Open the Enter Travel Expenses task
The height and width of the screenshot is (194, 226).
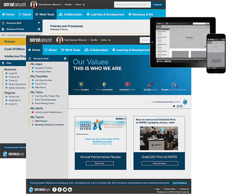[45, 100]
